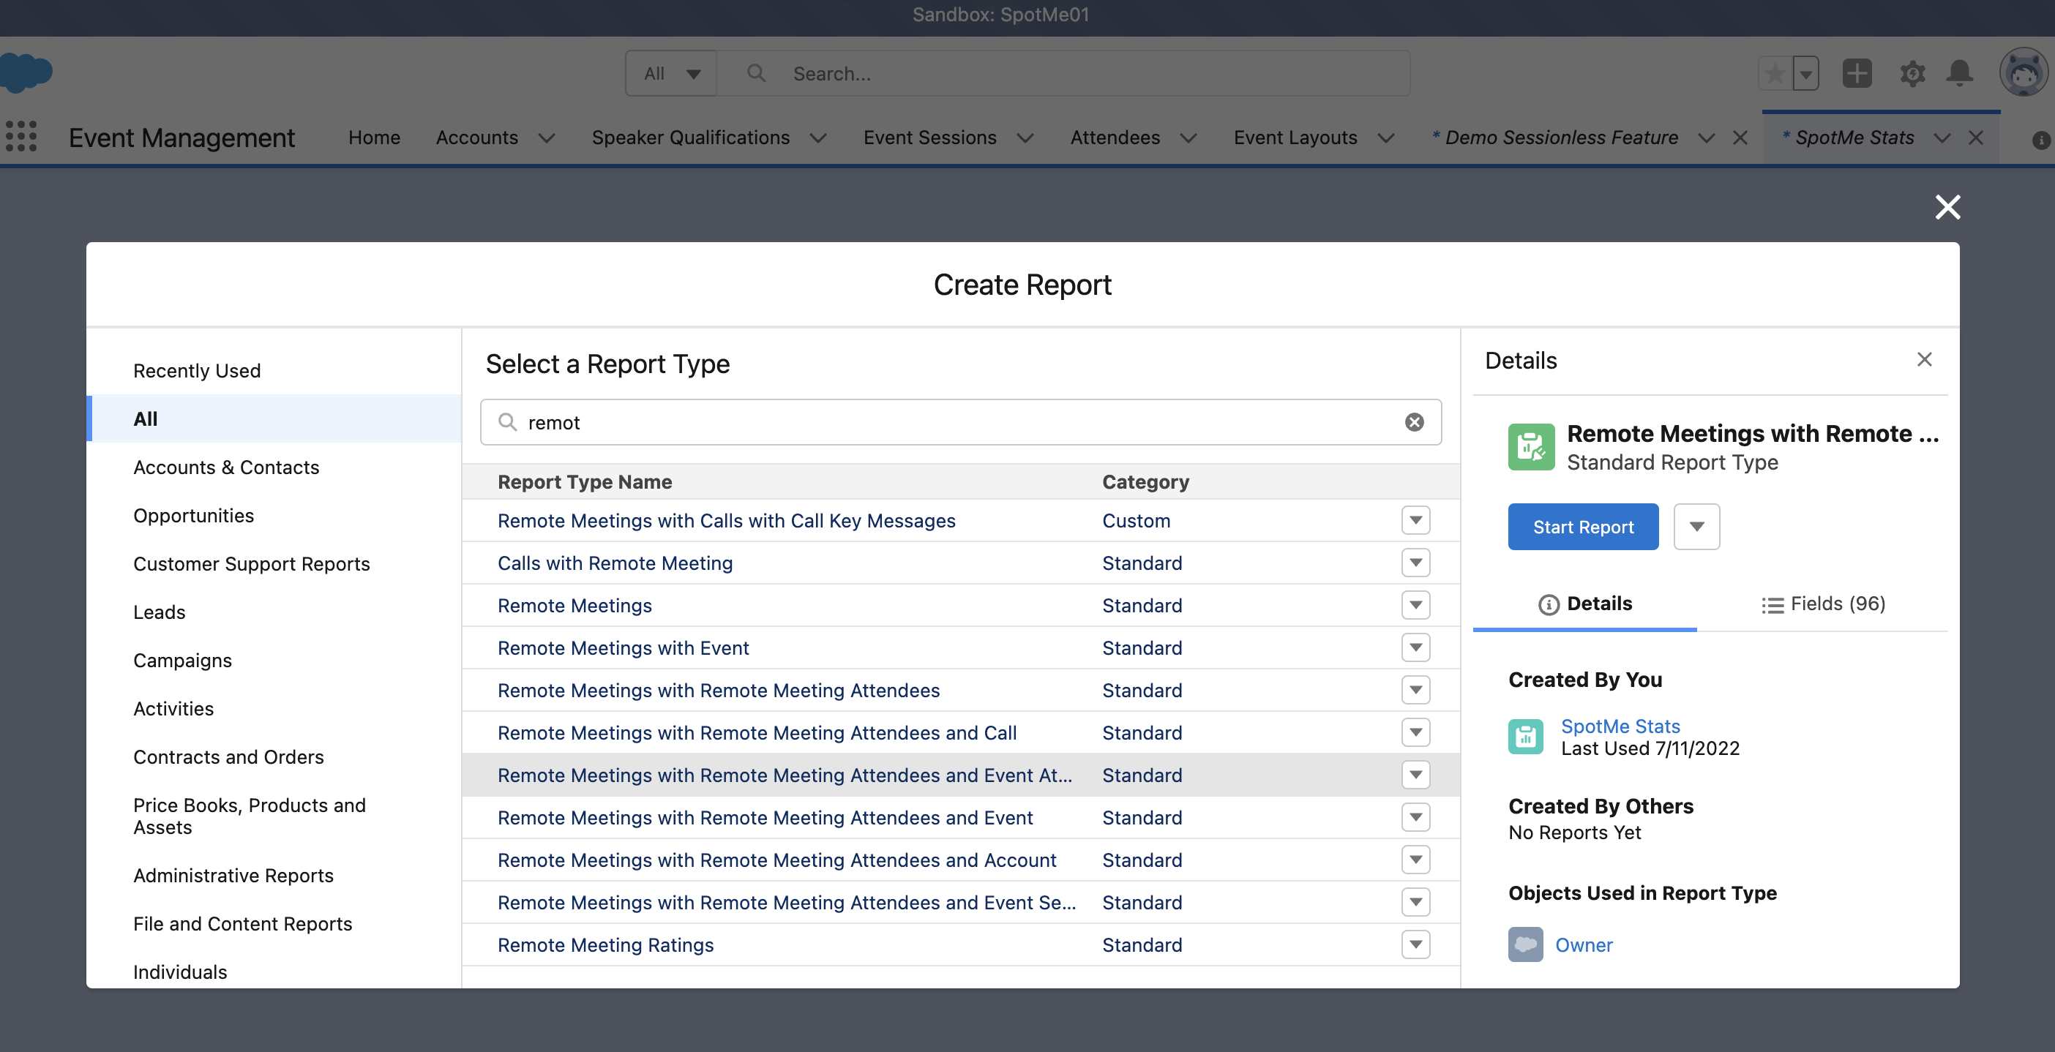The image size is (2055, 1052).
Task: Select the Recently Used category
Action: coord(274,370)
